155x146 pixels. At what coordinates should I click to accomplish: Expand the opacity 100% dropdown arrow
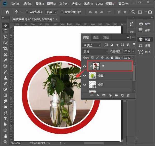tap(133, 51)
